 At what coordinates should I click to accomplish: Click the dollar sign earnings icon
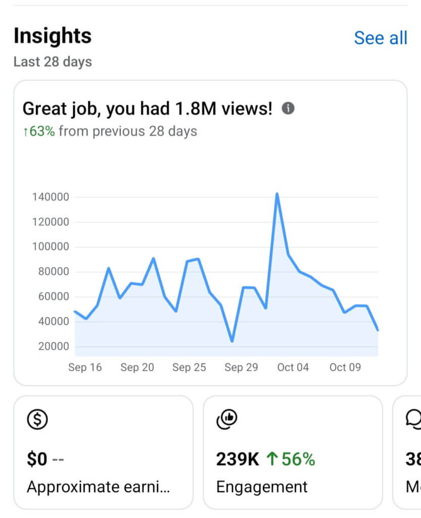click(x=37, y=419)
